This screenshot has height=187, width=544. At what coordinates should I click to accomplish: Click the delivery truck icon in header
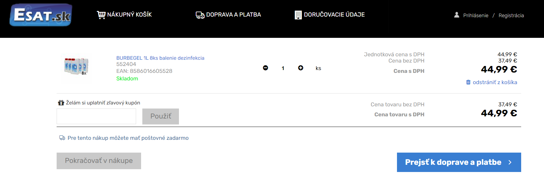pyautogui.click(x=200, y=15)
